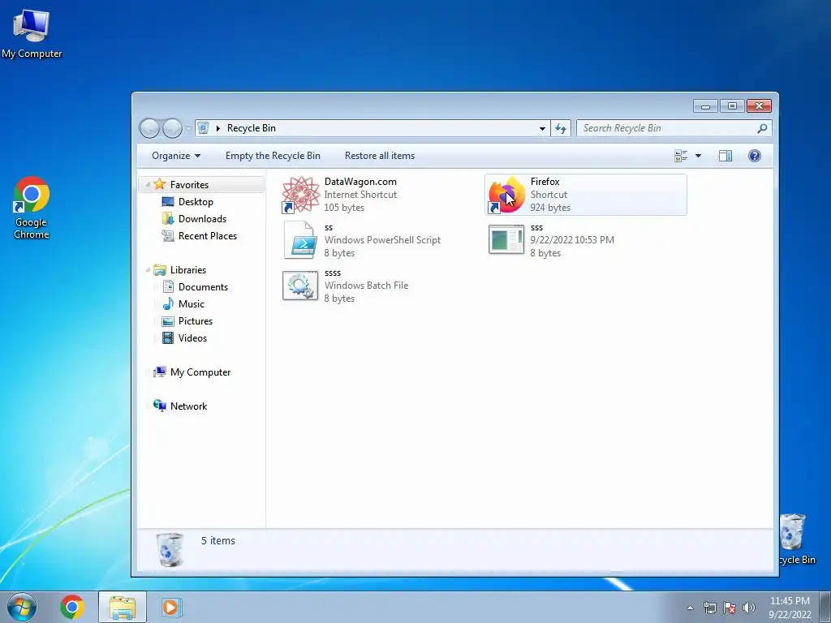Select the sss file thumbnail icon
This screenshot has width=831, height=623.
click(506, 240)
